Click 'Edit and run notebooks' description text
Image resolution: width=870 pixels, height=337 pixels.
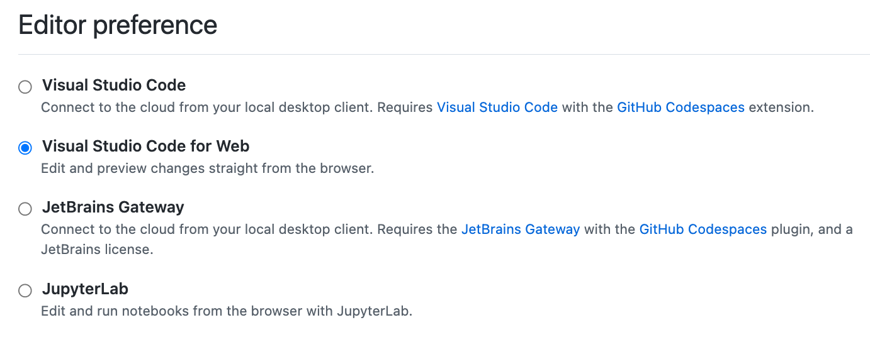pyautogui.click(x=226, y=311)
